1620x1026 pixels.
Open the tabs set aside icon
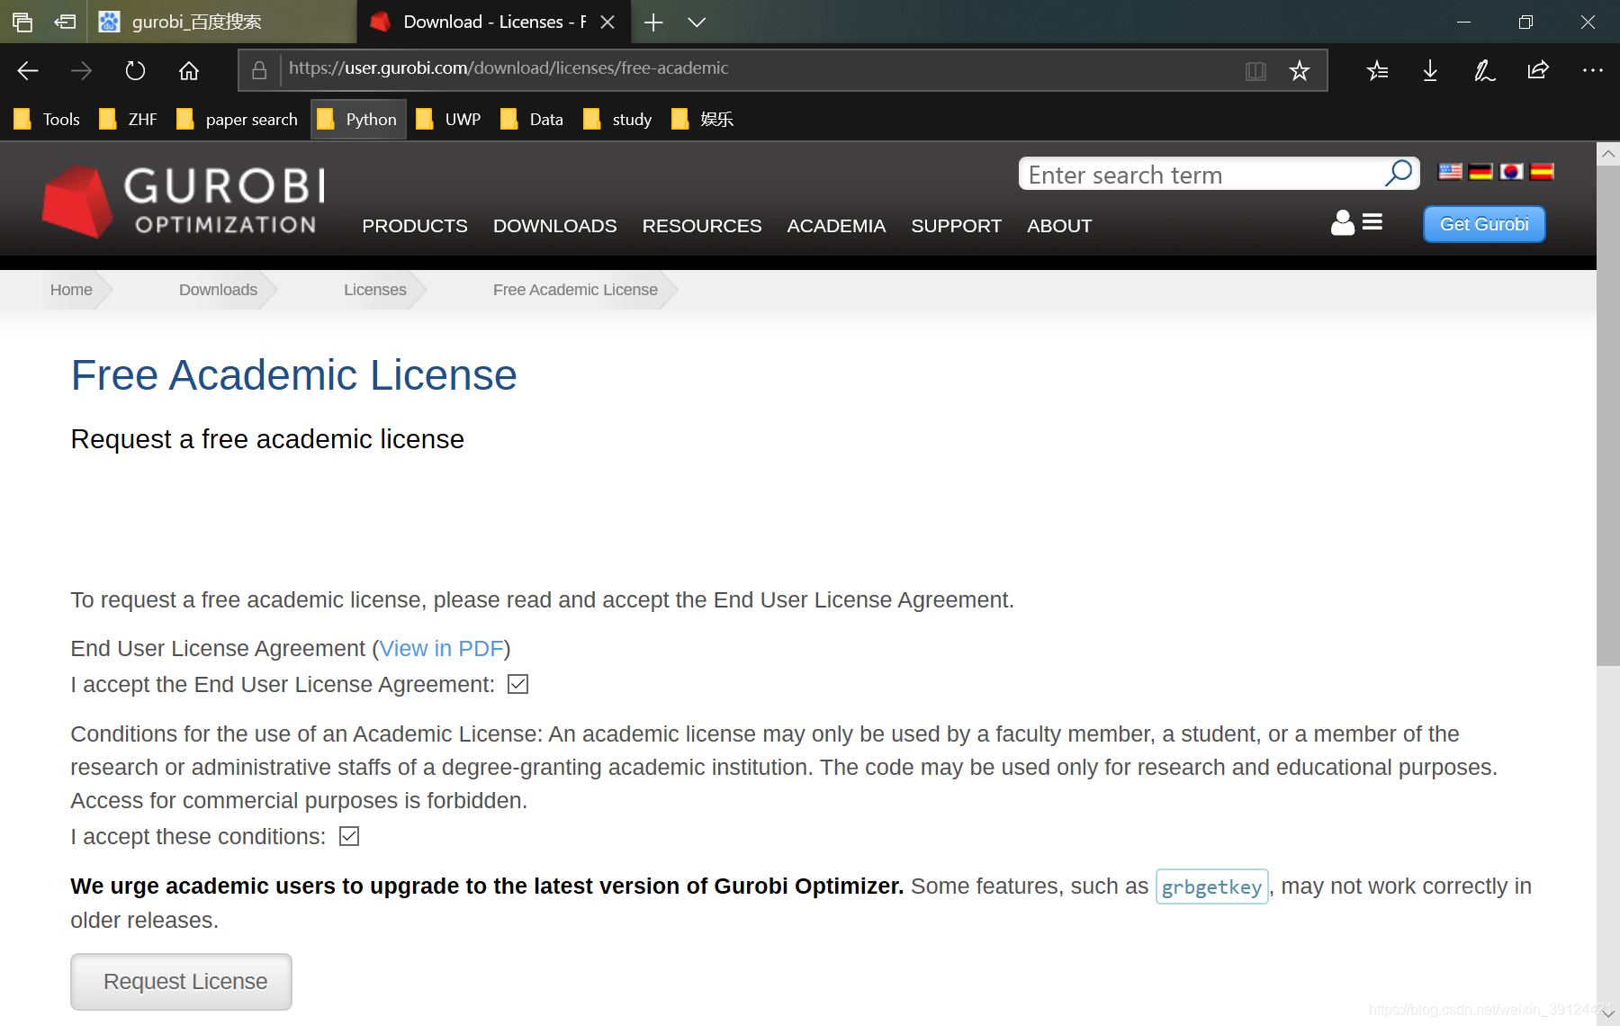point(22,22)
